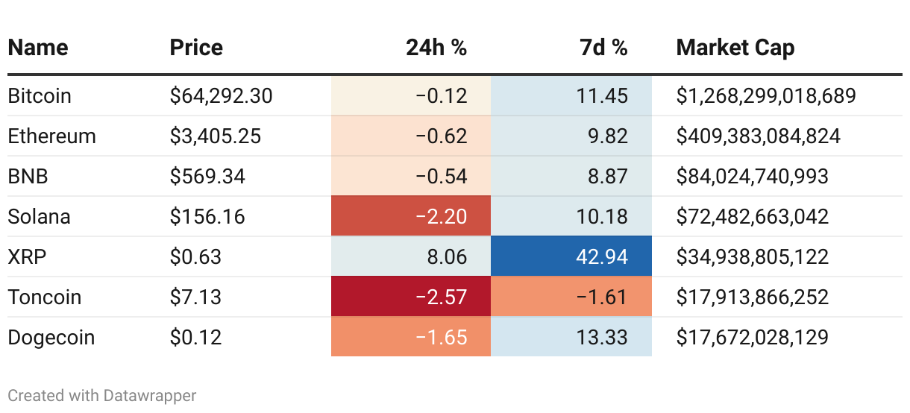Click the Market Cap column header
Image resolution: width=910 pixels, height=413 pixels.
tap(735, 48)
